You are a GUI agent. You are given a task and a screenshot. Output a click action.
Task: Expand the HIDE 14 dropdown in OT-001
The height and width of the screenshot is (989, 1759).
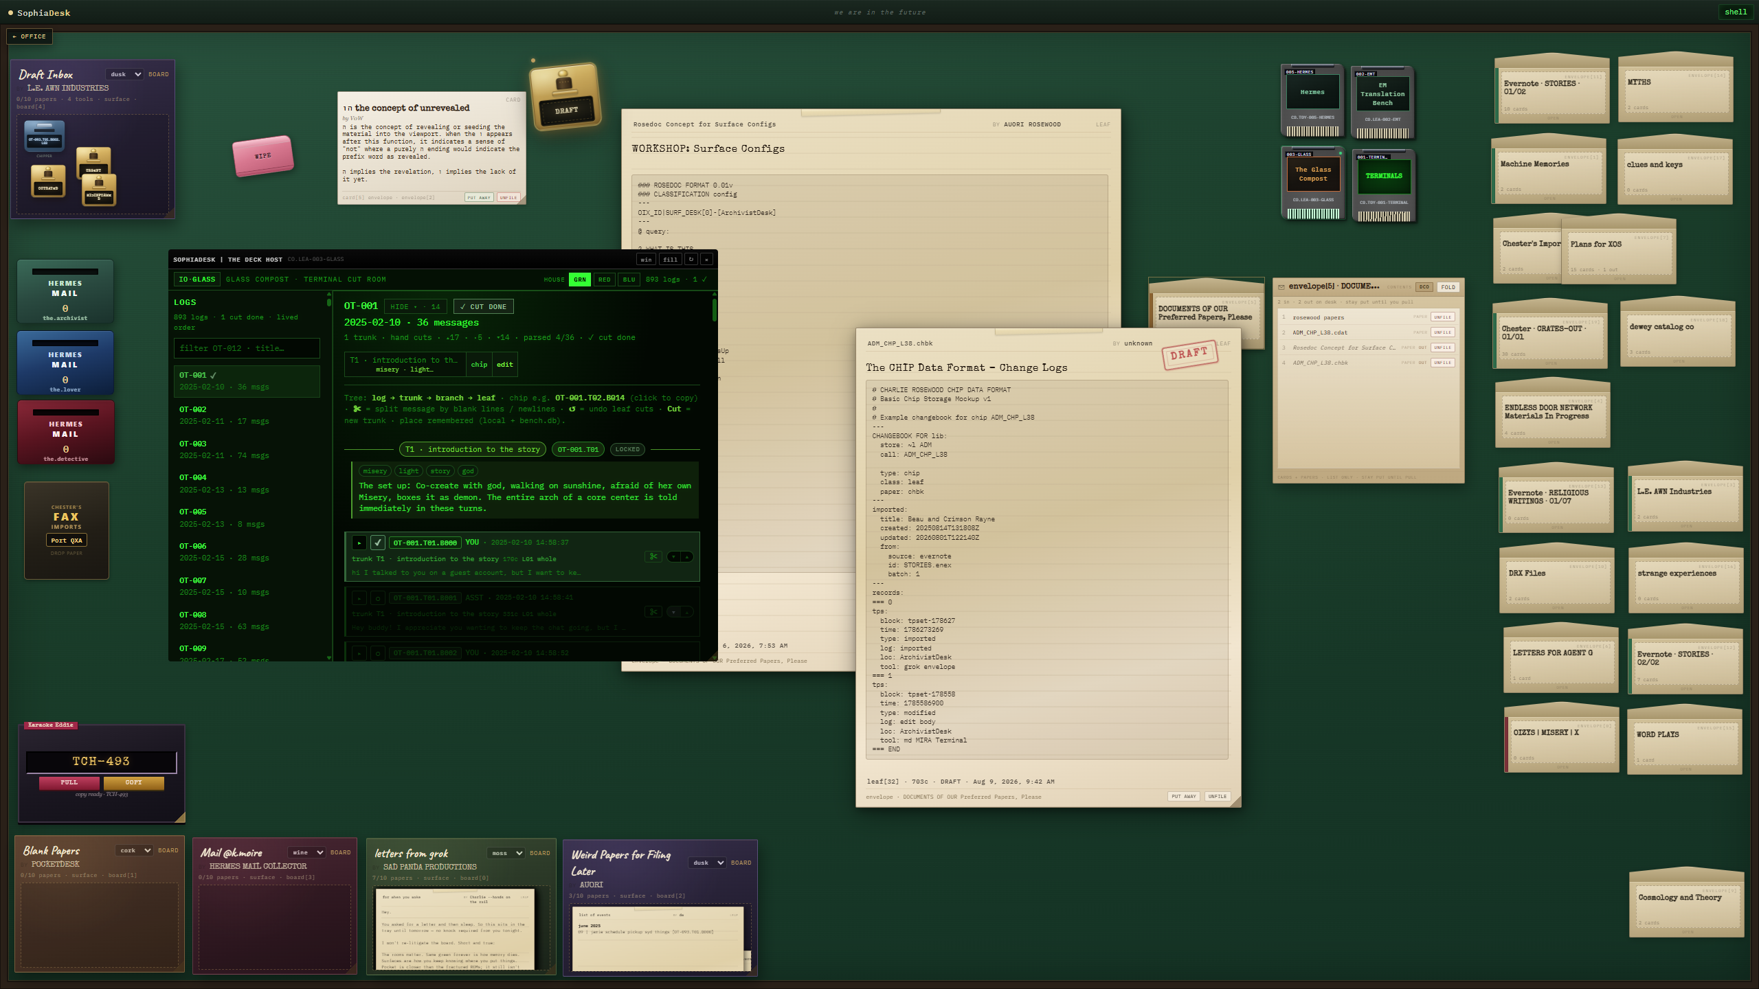(416, 307)
